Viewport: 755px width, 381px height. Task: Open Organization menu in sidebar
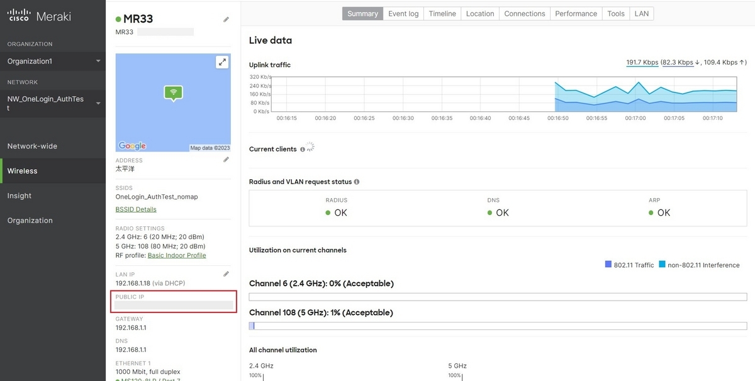pos(53,221)
